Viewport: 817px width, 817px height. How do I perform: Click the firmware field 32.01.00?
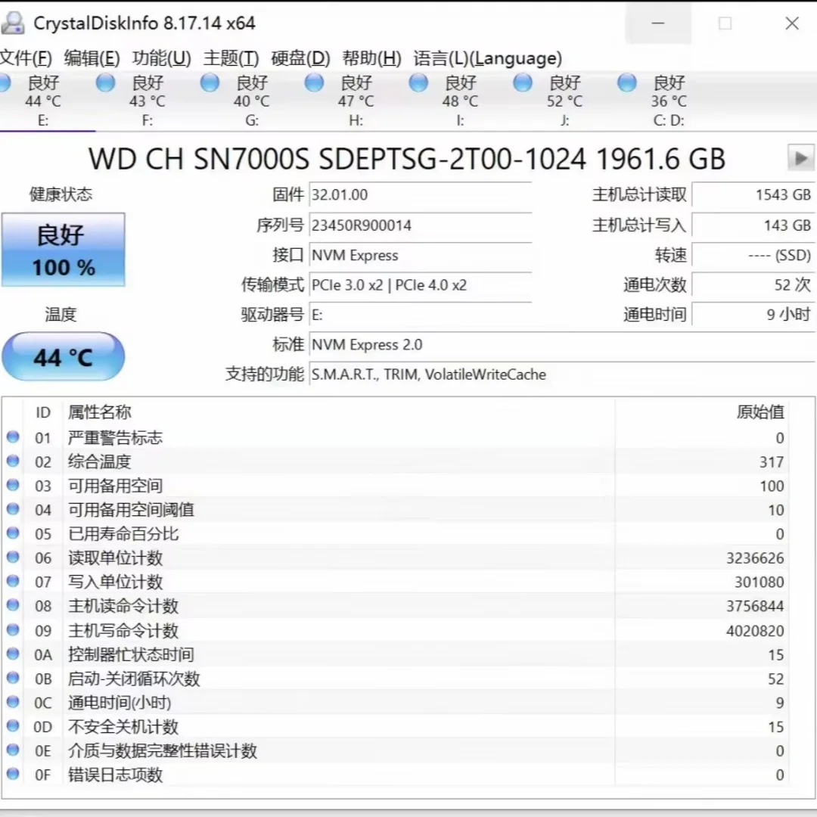(420, 195)
